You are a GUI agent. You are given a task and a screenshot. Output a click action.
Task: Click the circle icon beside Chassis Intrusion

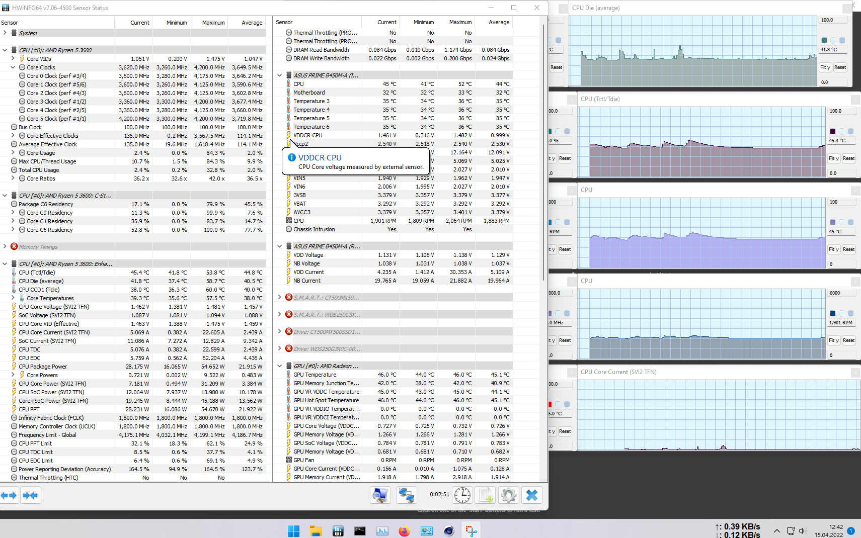click(x=289, y=229)
